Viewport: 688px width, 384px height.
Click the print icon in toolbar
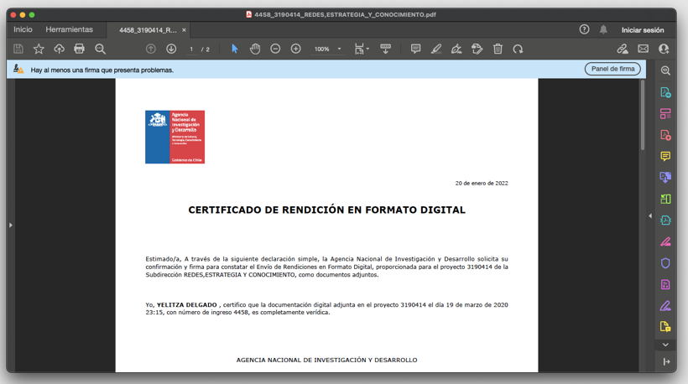pyautogui.click(x=80, y=49)
